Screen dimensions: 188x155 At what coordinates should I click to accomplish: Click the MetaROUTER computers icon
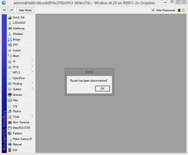(x=10, y=128)
